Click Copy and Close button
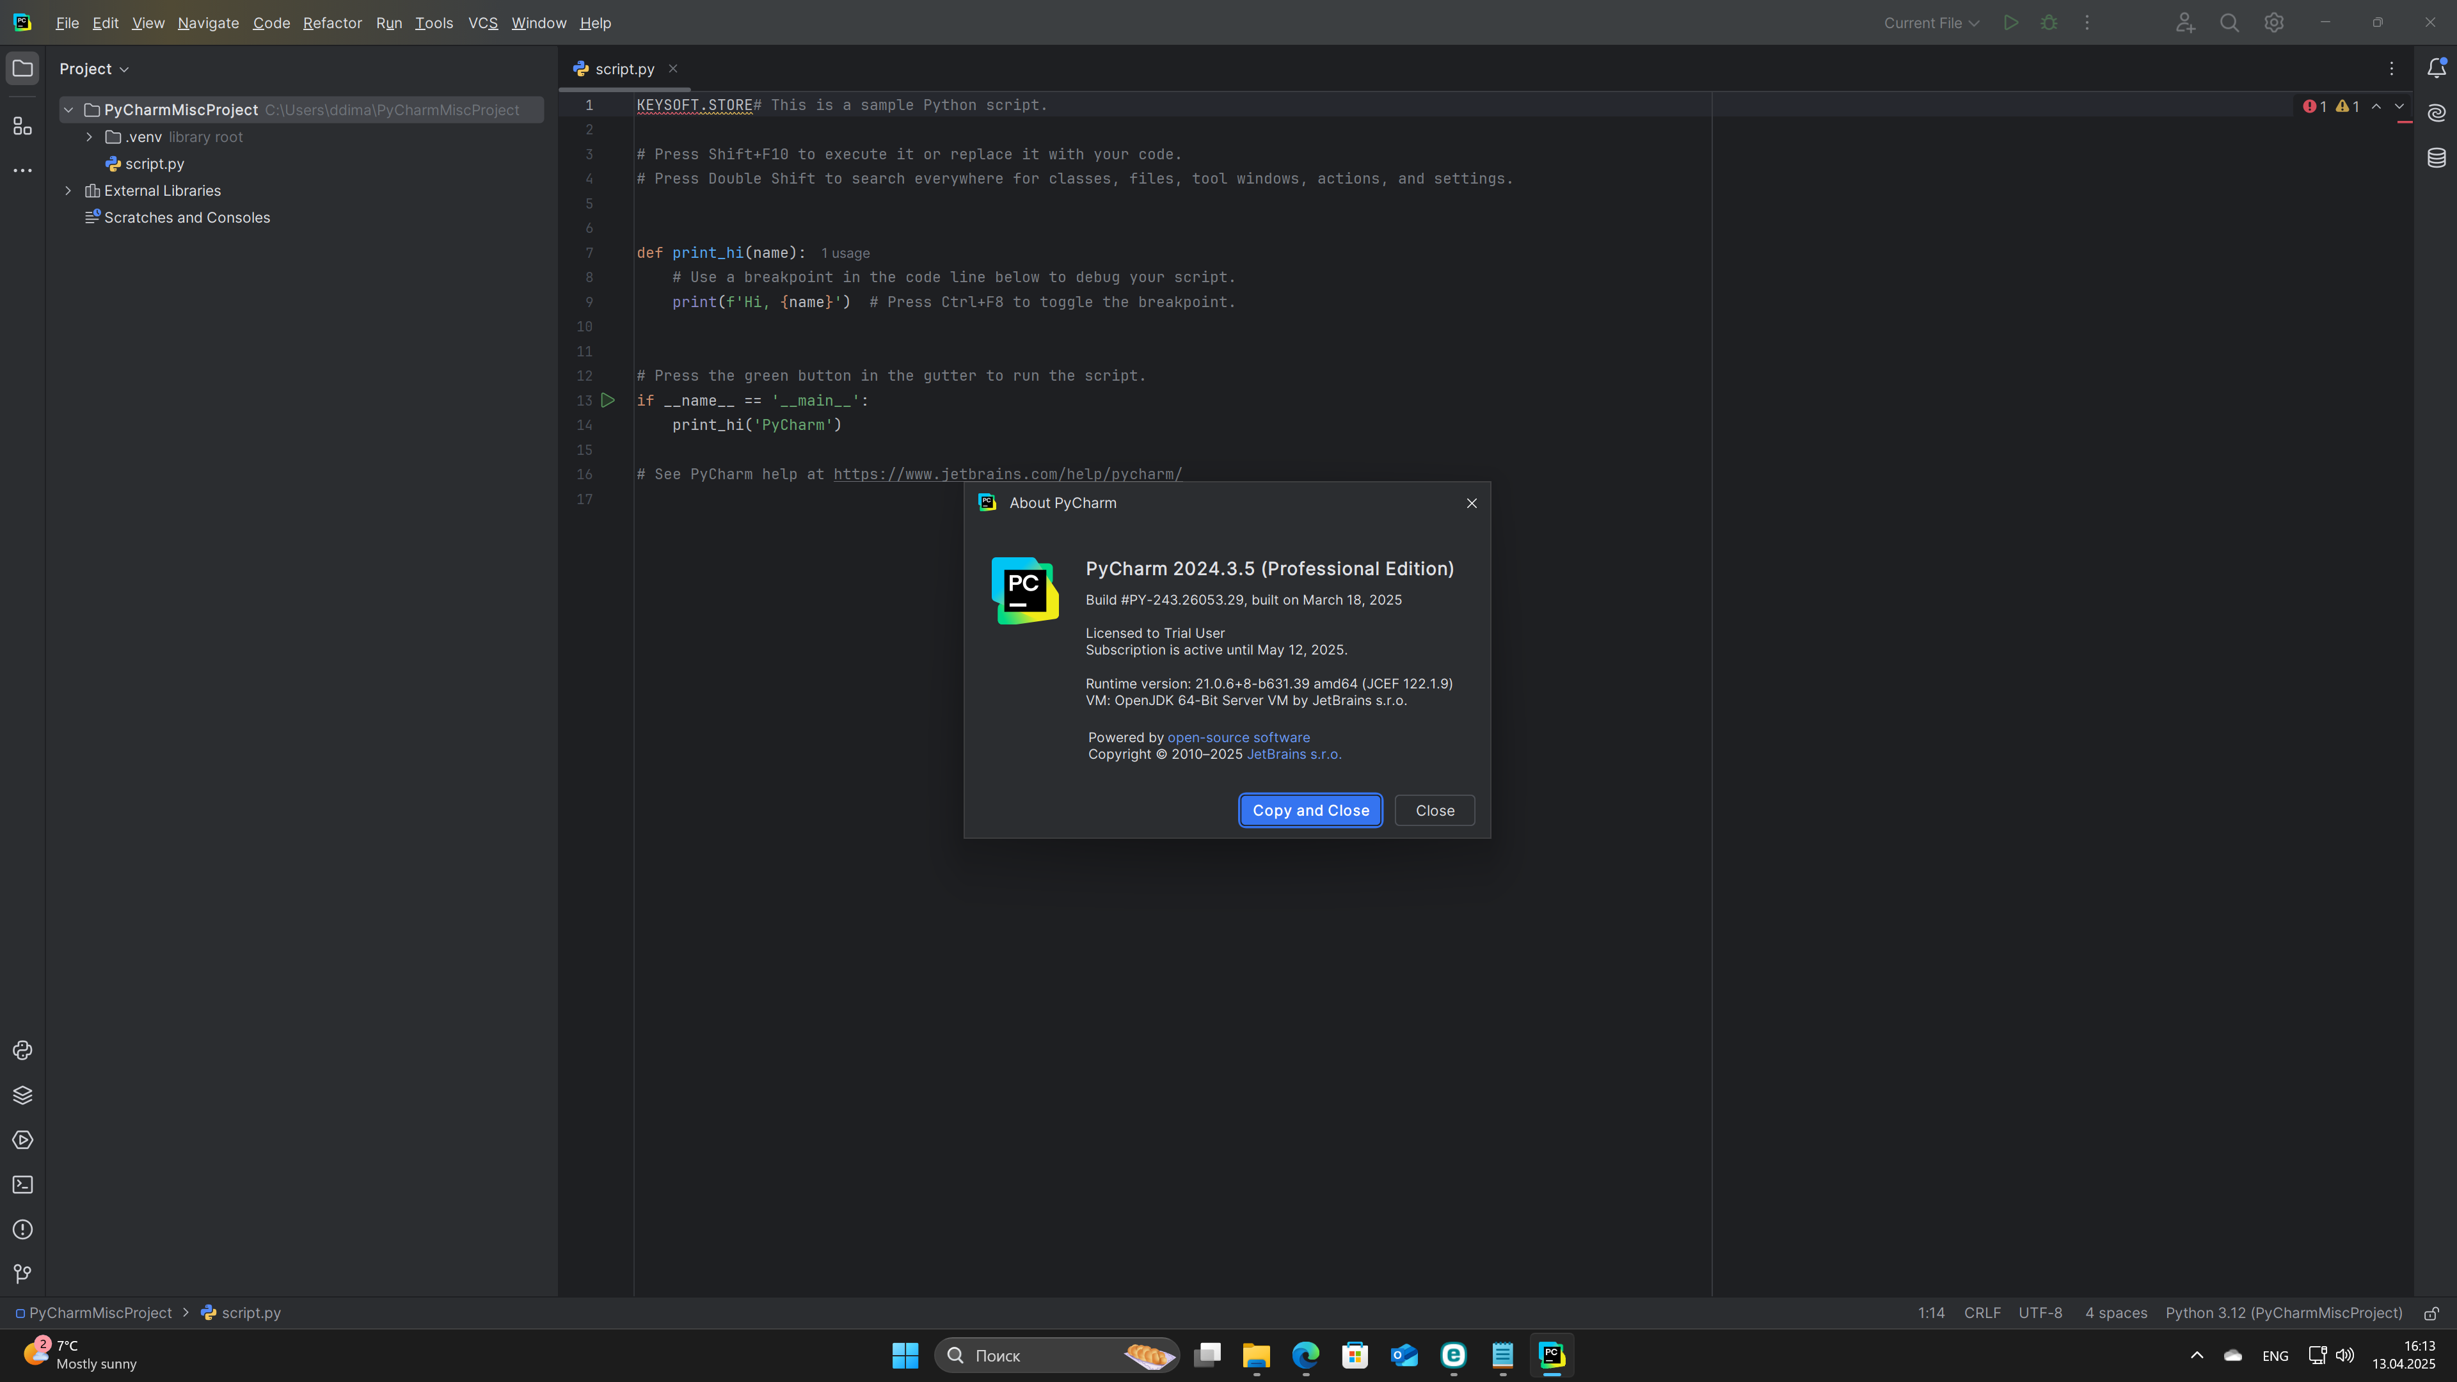 tap(1310, 811)
